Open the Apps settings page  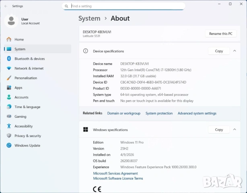click(38, 88)
